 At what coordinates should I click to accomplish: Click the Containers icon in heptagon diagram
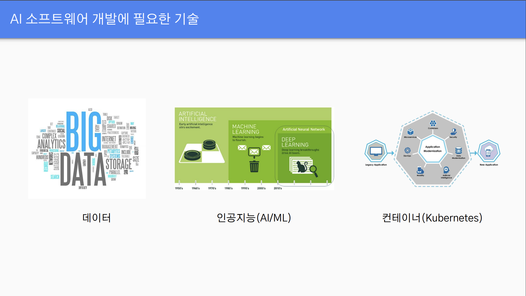(x=433, y=123)
